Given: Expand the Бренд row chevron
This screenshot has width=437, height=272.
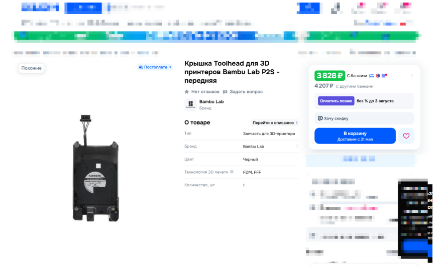Looking at the screenshot, I should point(297,146).
